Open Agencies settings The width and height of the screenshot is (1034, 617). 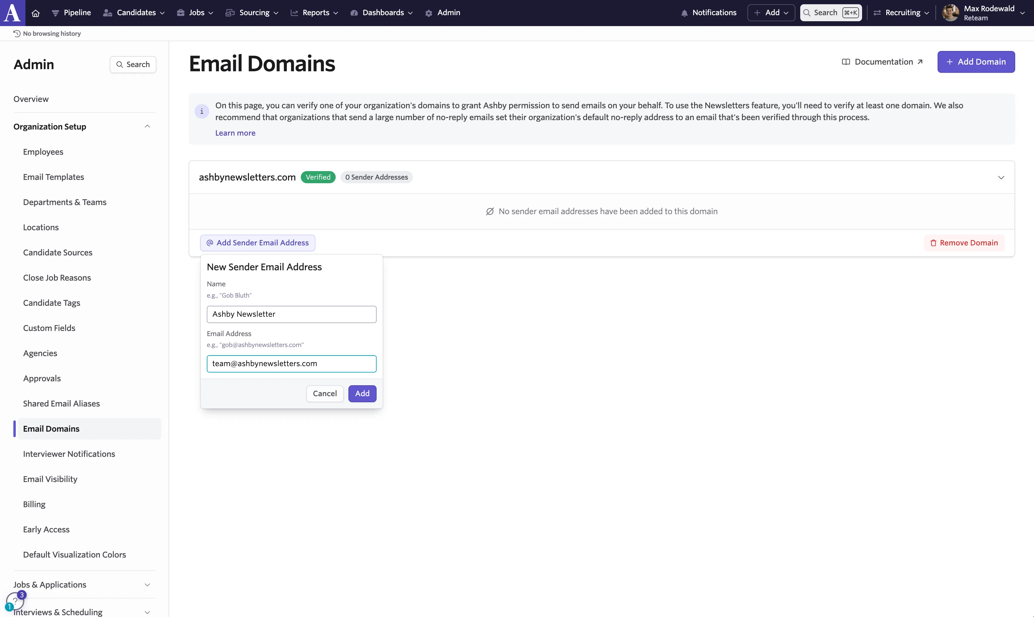click(40, 353)
